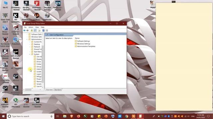Select Windows Settings in the right pane list
The height and width of the screenshot is (119, 213).
point(82,44)
